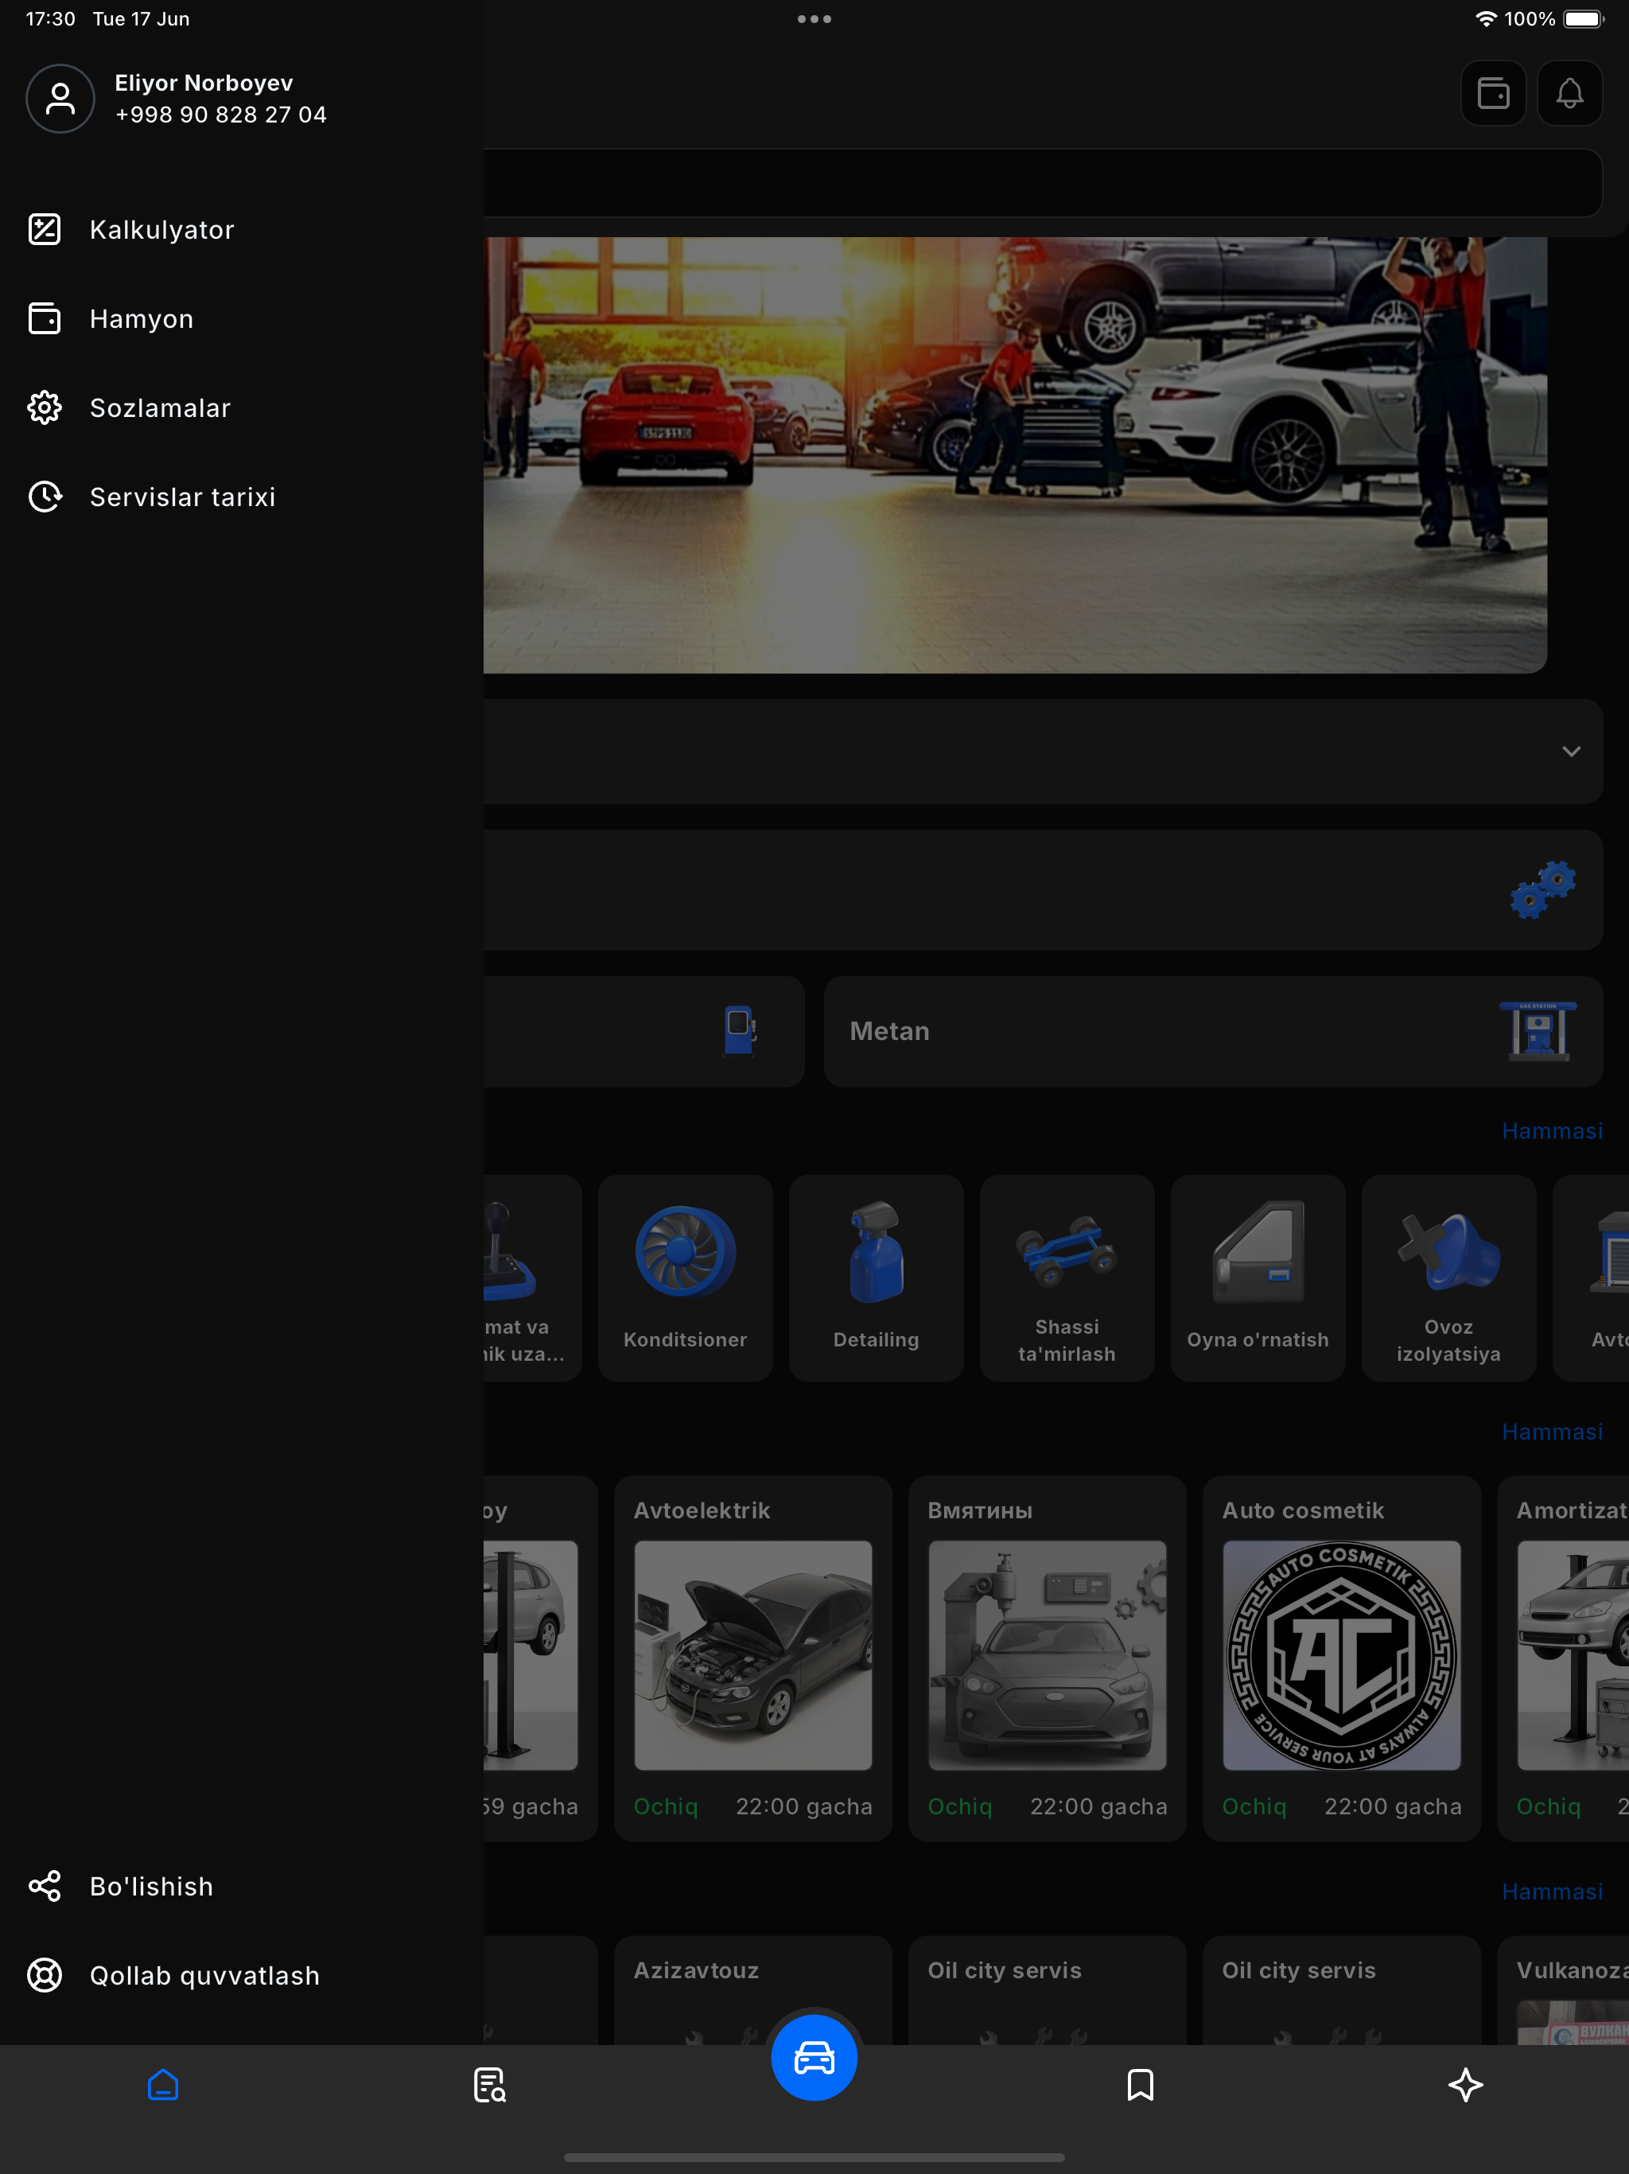Viewport: 1629px width, 2174px height.
Task: Tap the Wi-Fi status icon
Action: coord(1486,18)
